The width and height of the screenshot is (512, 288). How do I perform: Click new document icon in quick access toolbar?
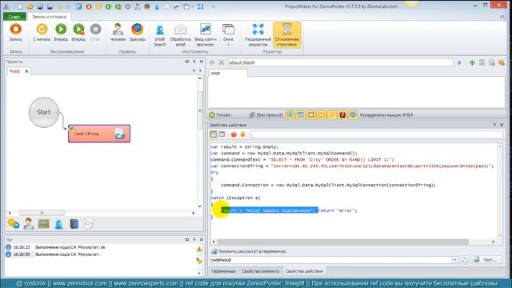[x=20, y=6]
